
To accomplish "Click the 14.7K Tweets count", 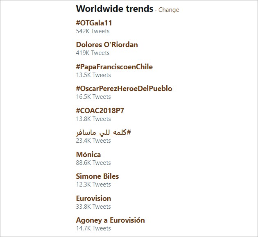I will [x=93, y=228].
